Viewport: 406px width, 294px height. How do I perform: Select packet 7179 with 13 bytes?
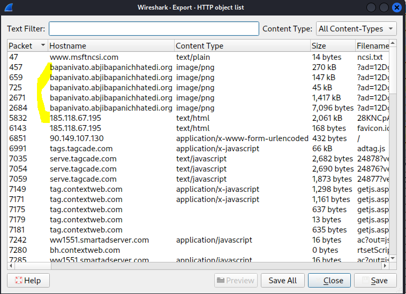point(198,220)
